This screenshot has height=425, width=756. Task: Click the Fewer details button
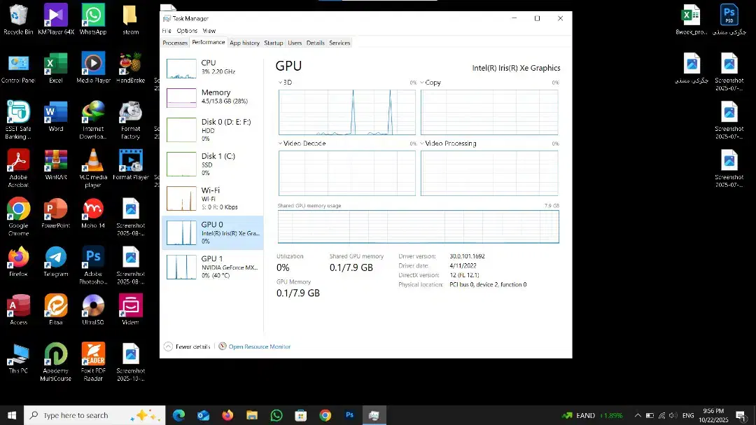[188, 347]
